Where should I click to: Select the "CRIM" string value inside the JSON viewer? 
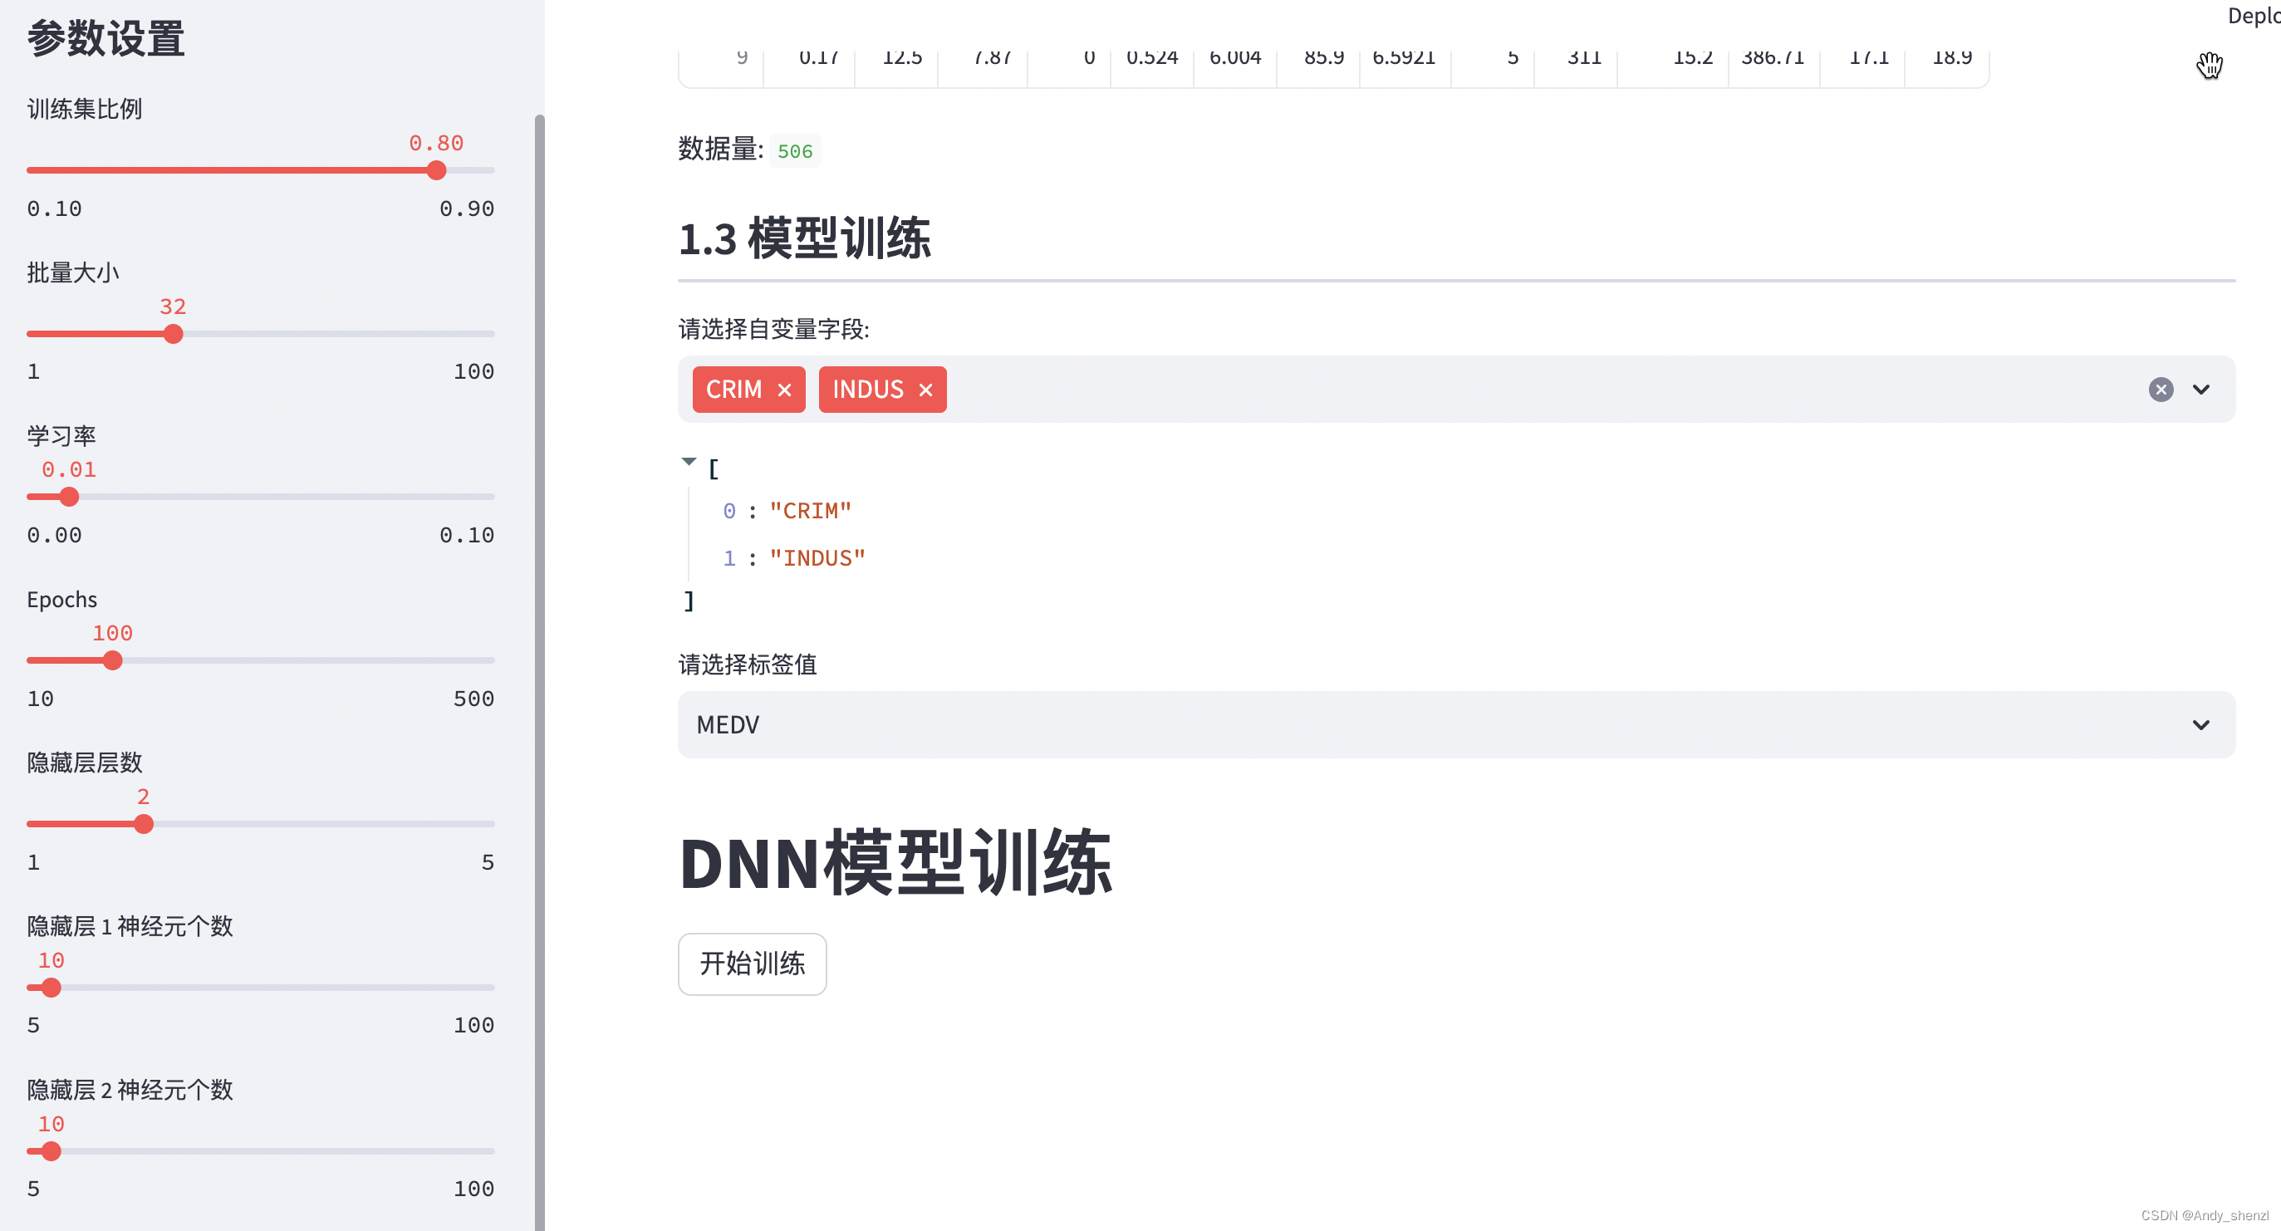click(x=809, y=510)
